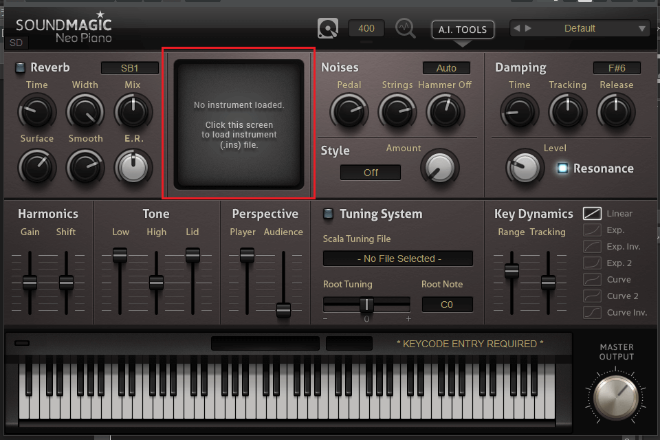Open the Style Off selector

click(x=371, y=173)
